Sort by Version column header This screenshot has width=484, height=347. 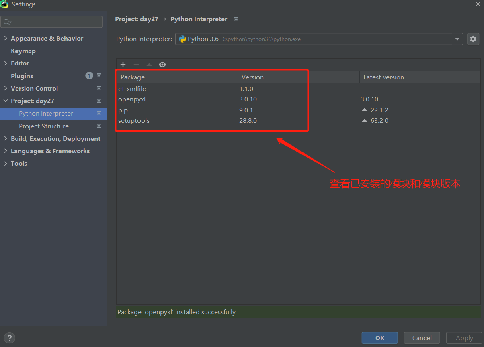point(299,77)
